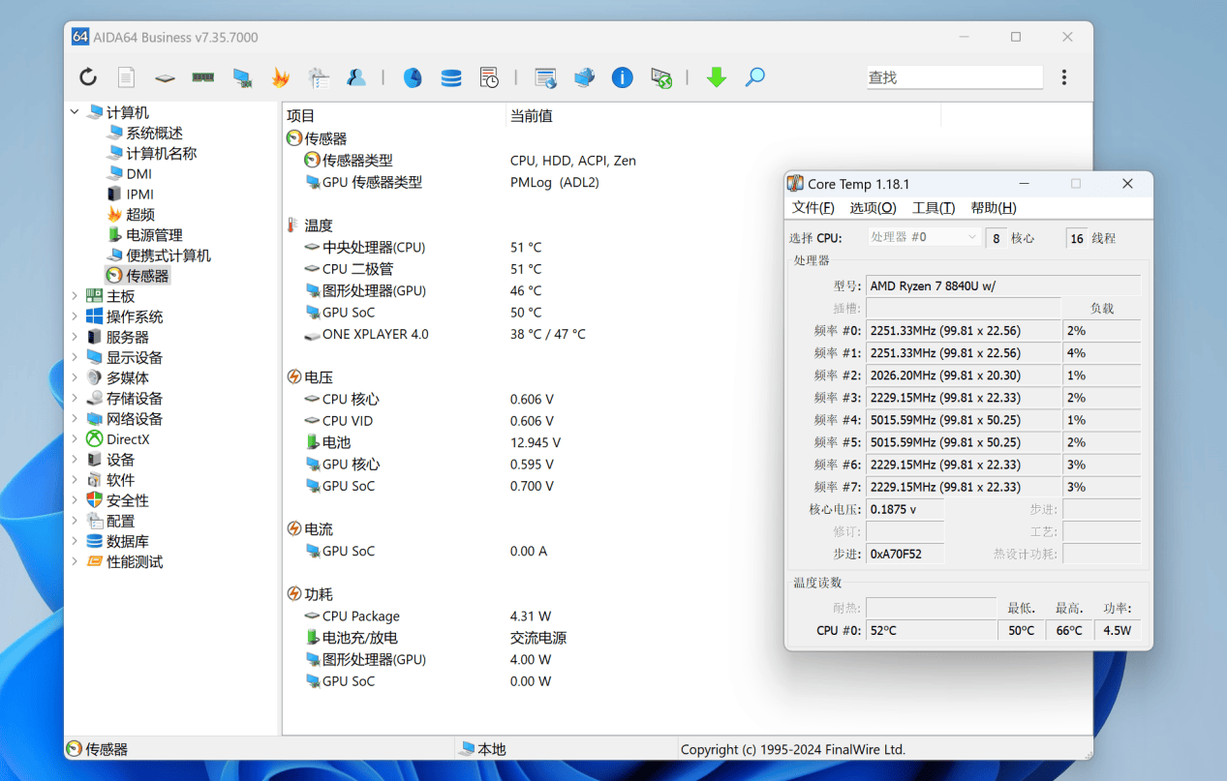Image resolution: width=1227 pixels, height=781 pixels.
Task: Click the 频率 #4 value 5015.59MHz in Core Temp
Action: (x=963, y=420)
